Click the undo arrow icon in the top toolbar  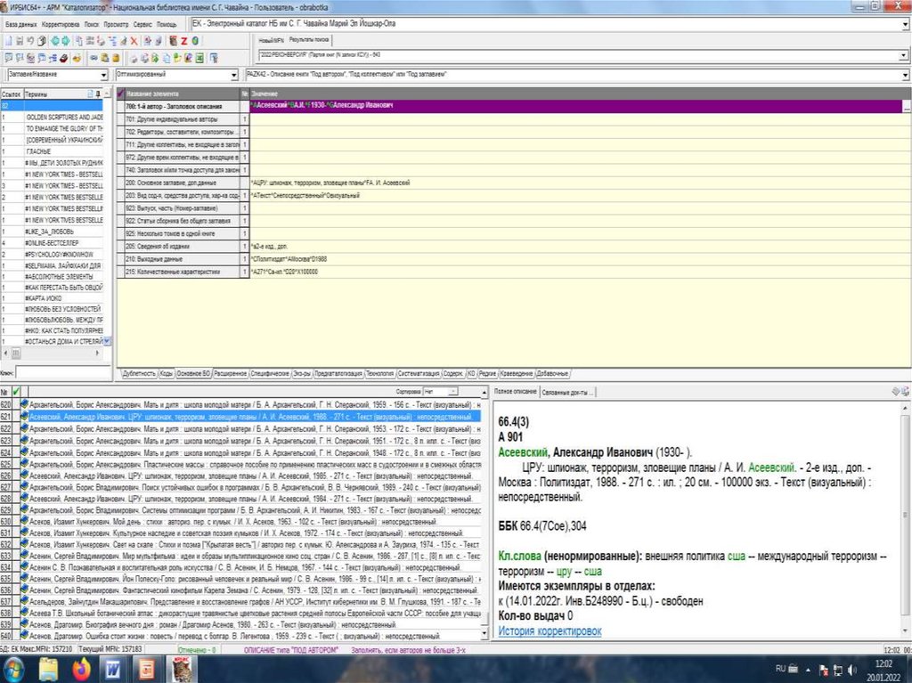[x=30, y=41]
